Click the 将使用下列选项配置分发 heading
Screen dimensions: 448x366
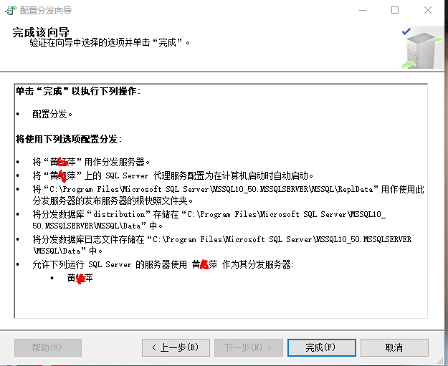click(x=69, y=140)
